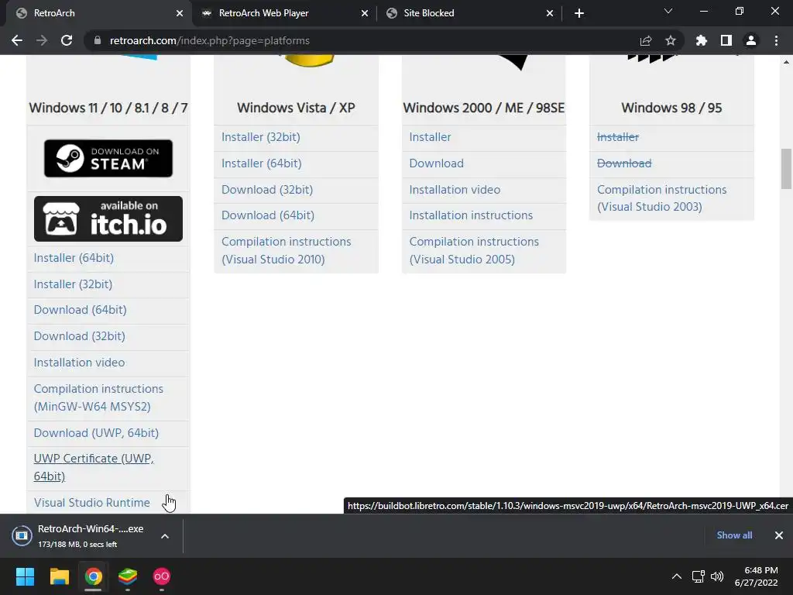
Task: Open the Download on Steam badge
Action: coord(108,158)
